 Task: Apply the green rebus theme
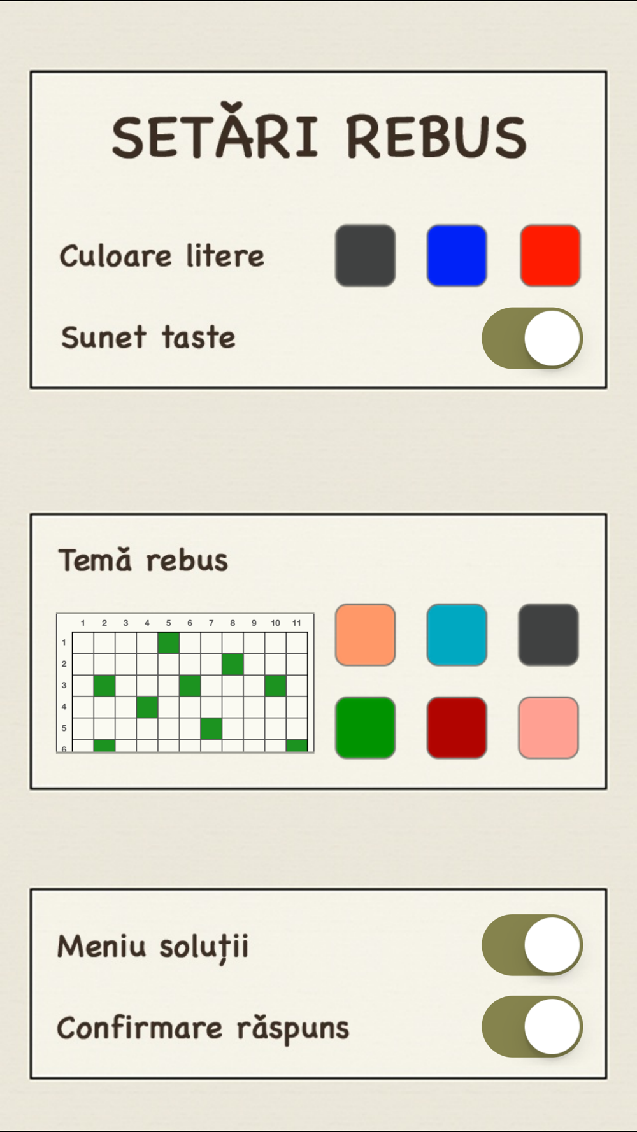(x=365, y=728)
